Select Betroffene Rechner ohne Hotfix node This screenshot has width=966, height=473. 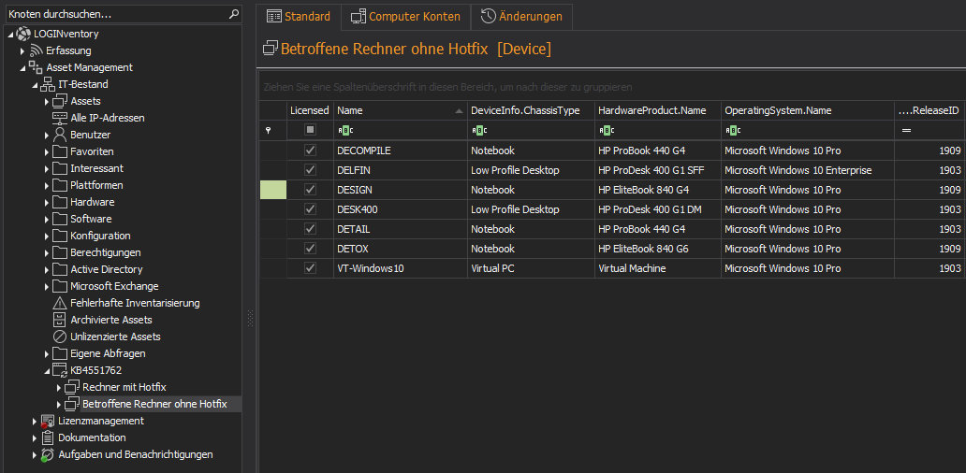click(154, 404)
